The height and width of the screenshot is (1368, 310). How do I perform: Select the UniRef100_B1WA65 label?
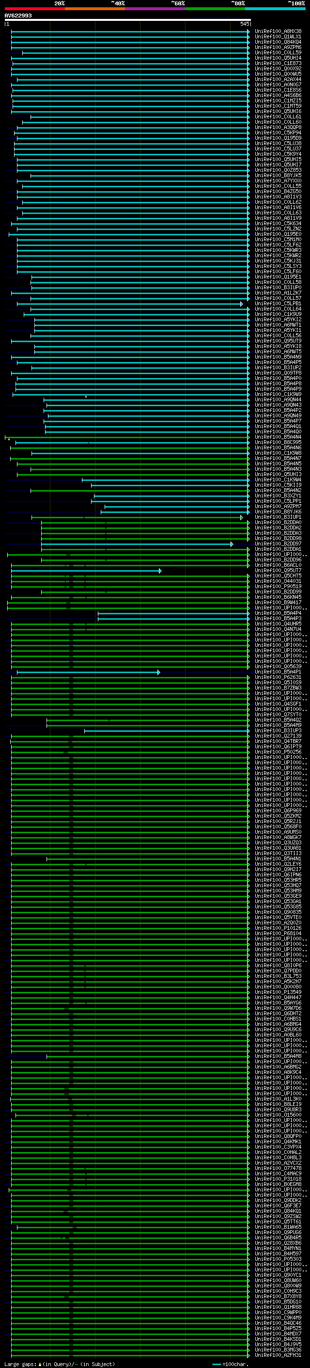pyautogui.click(x=278, y=1227)
